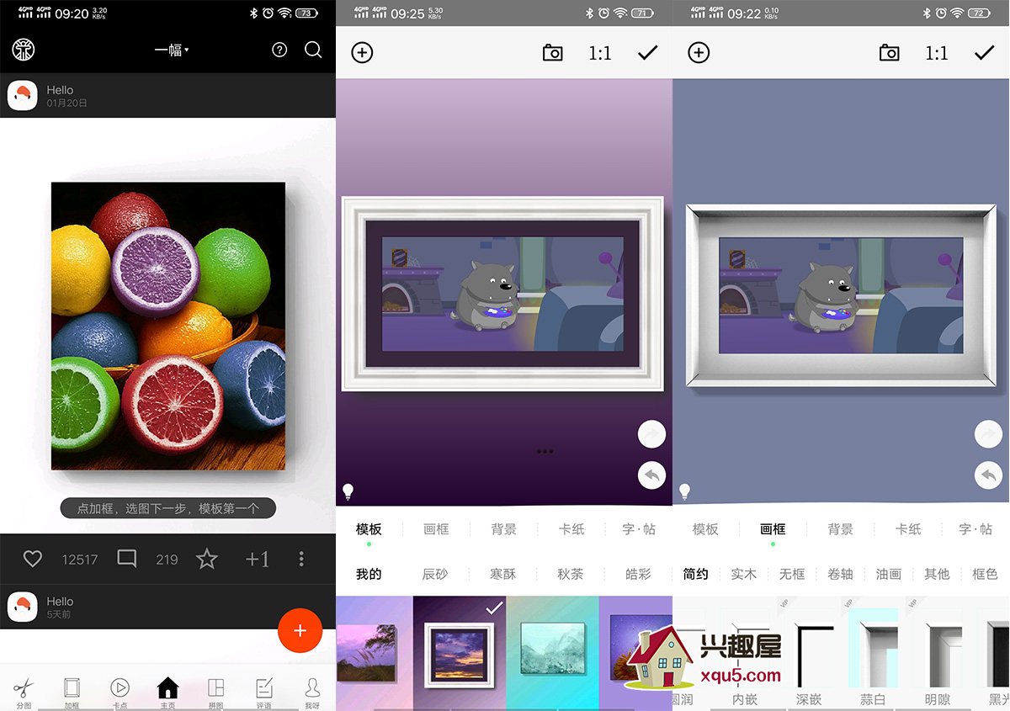Choose the 油画 frame style category
The image size is (1010, 711).
point(889,574)
